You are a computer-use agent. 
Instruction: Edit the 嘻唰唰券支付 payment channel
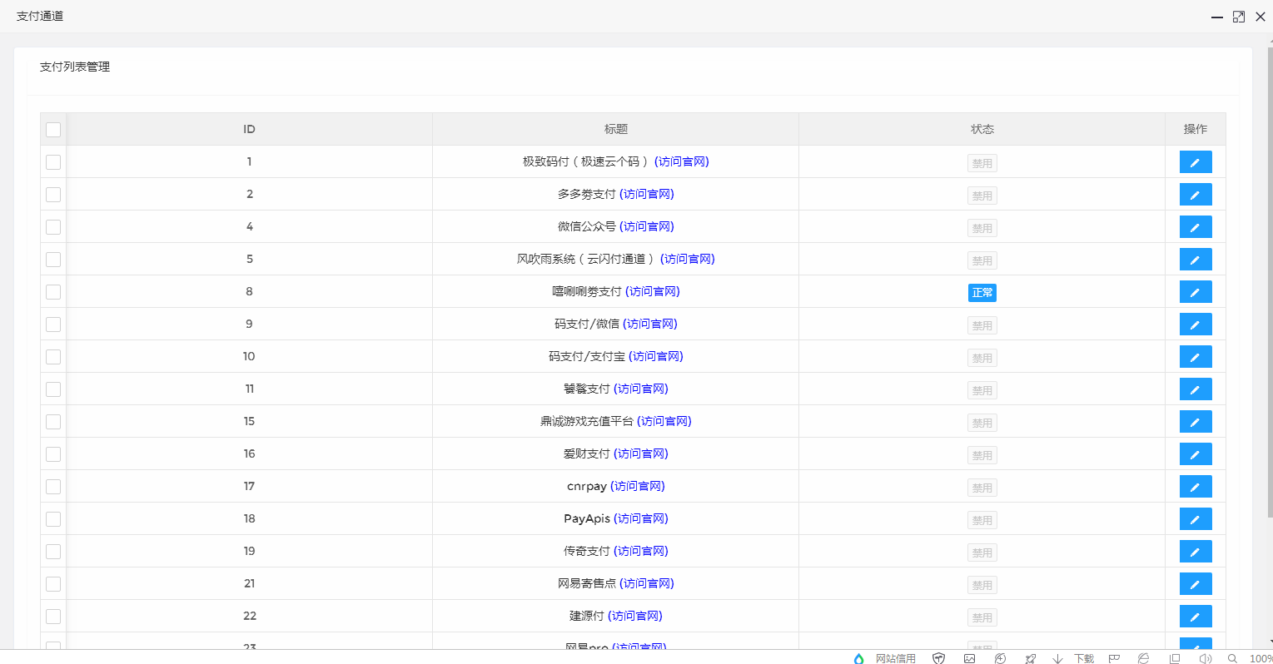[1196, 291]
